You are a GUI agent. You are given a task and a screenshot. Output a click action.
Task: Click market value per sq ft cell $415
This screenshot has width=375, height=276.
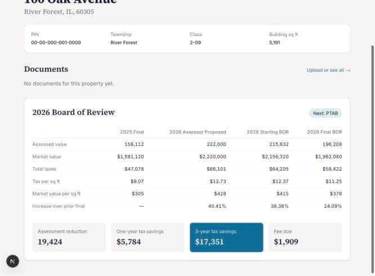(x=283, y=194)
